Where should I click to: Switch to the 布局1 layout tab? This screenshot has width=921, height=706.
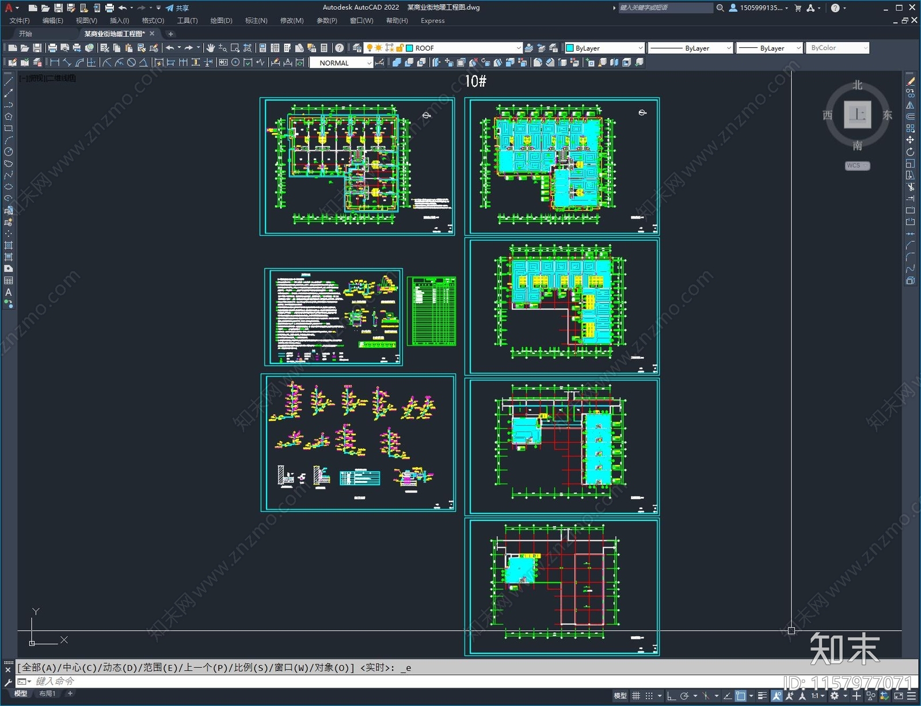tap(47, 693)
